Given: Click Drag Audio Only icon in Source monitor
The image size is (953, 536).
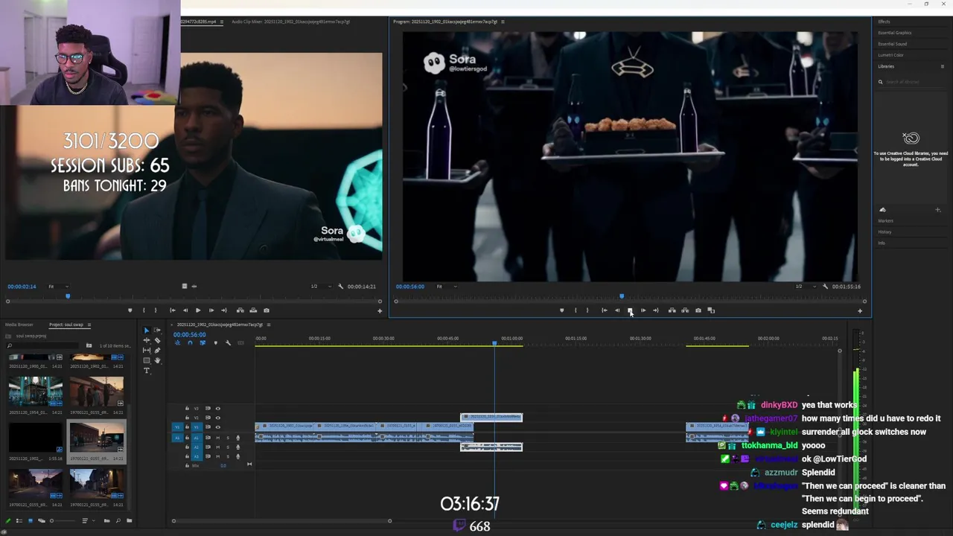Looking at the screenshot, I should tap(194, 286).
